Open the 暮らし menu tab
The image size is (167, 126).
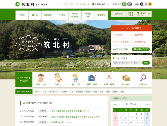pos(35,15)
